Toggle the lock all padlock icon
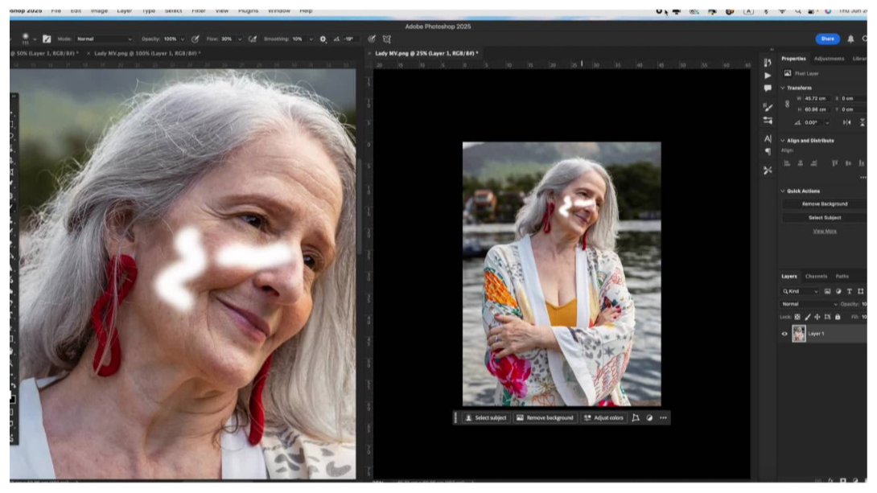Image resolution: width=877 pixels, height=493 pixels. point(837,317)
